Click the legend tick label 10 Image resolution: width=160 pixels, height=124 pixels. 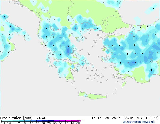pyautogui.click(x=32, y=123)
